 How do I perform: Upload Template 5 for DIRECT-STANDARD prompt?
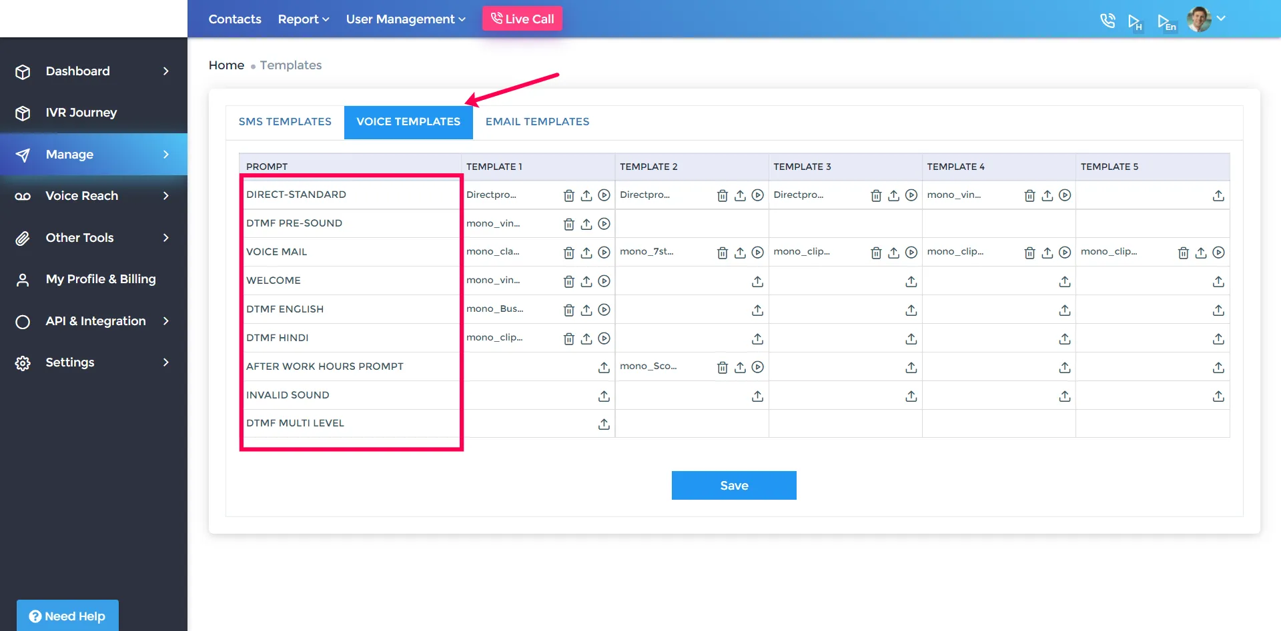coord(1218,195)
